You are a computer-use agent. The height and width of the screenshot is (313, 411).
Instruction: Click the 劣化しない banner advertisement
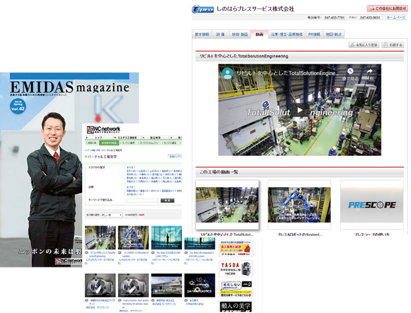tap(236, 289)
